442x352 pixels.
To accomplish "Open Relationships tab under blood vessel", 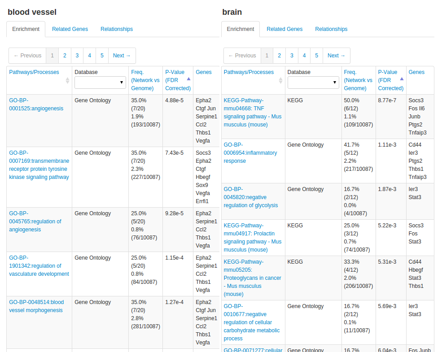I will coord(117,29).
